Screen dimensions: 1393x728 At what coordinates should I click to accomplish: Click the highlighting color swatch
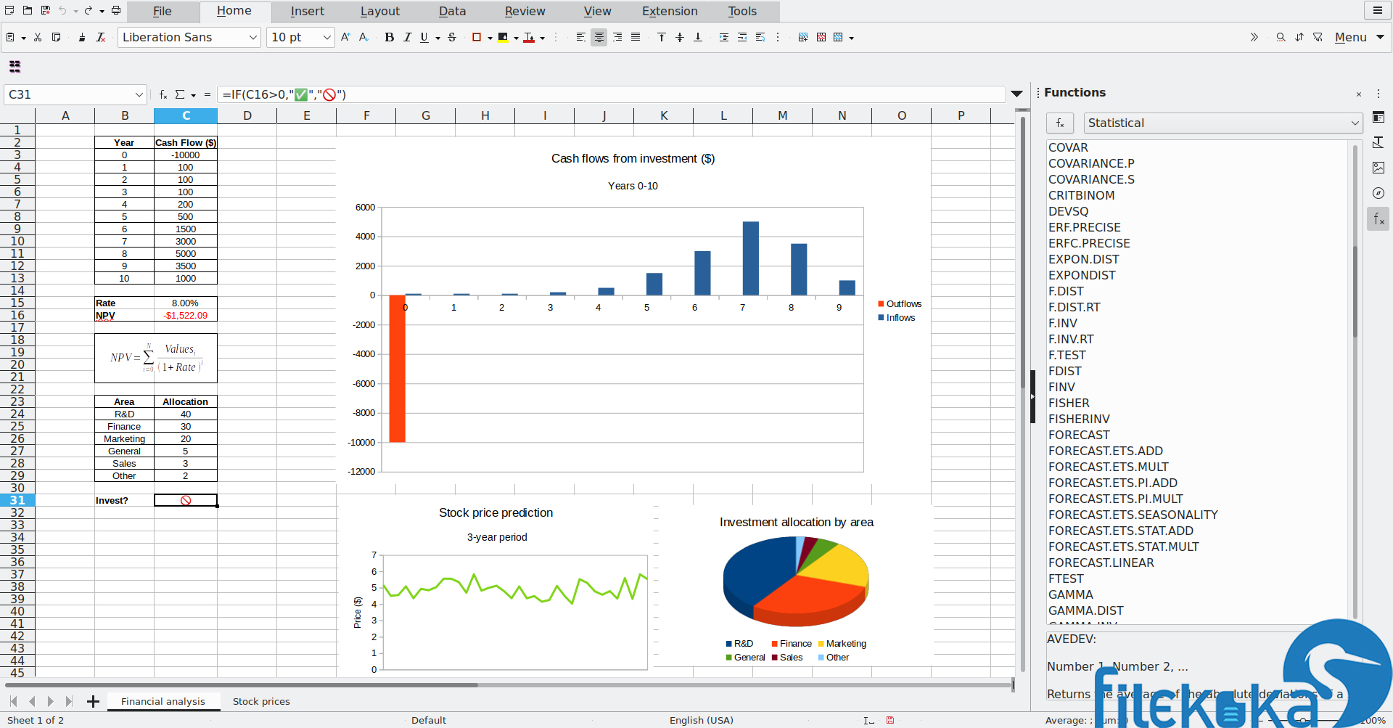coord(503,37)
